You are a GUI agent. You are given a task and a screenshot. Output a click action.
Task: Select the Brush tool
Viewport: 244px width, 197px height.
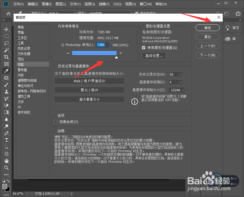[6, 85]
